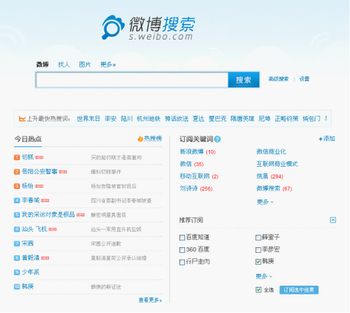Uncheck the 韩庚 subscription checkbox

[258, 262]
